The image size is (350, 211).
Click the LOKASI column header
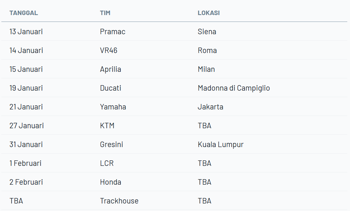coord(208,13)
